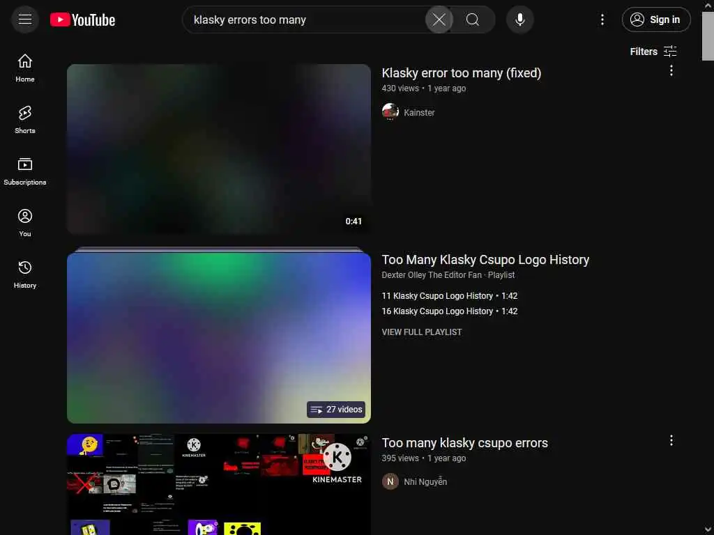Open the search Filters
Screen dimensions: 714x535
[653, 52]
